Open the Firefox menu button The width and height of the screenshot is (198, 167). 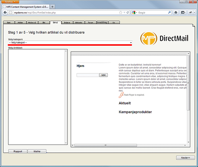(10, 2)
